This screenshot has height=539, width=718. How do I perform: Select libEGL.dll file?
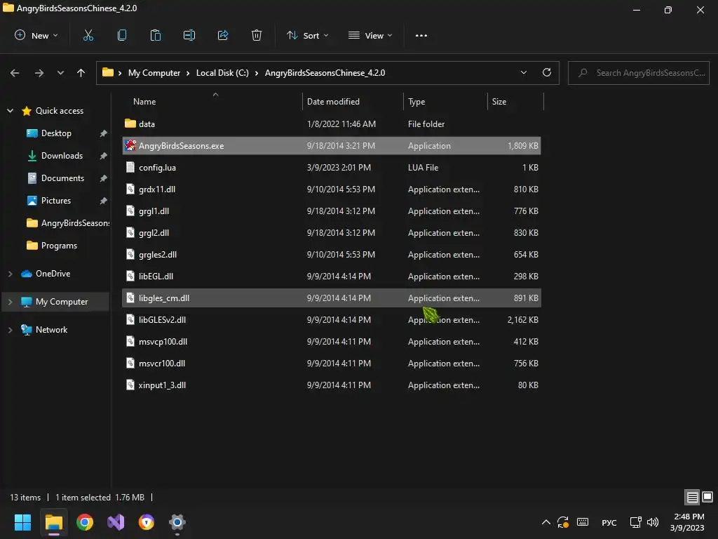click(332, 277)
